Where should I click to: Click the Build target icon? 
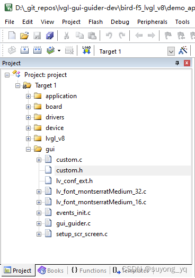[x=24, y=50]
